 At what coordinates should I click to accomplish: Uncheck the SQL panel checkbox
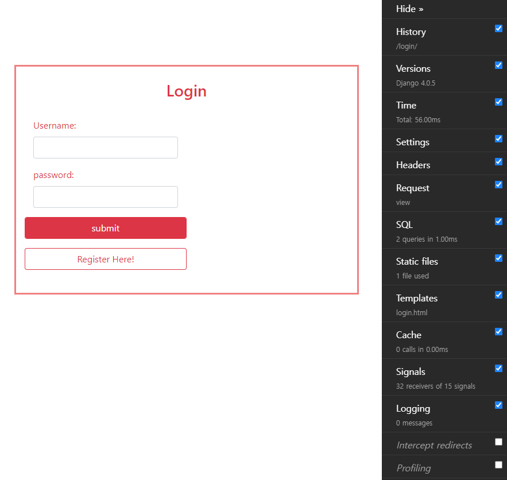[498, 222]
